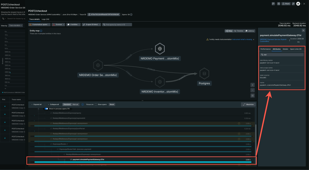309x170 pixels.
Task: Click clock icon on first anonymous span row
Action: 239,123
